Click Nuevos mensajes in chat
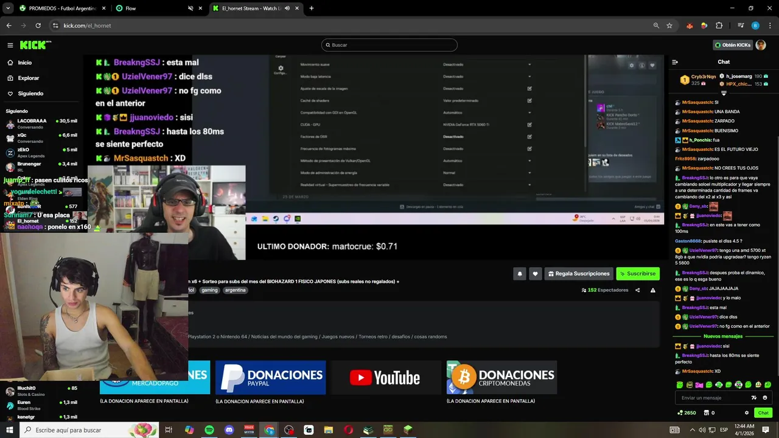Screen dimensions: 779x438 coord(723,336)
